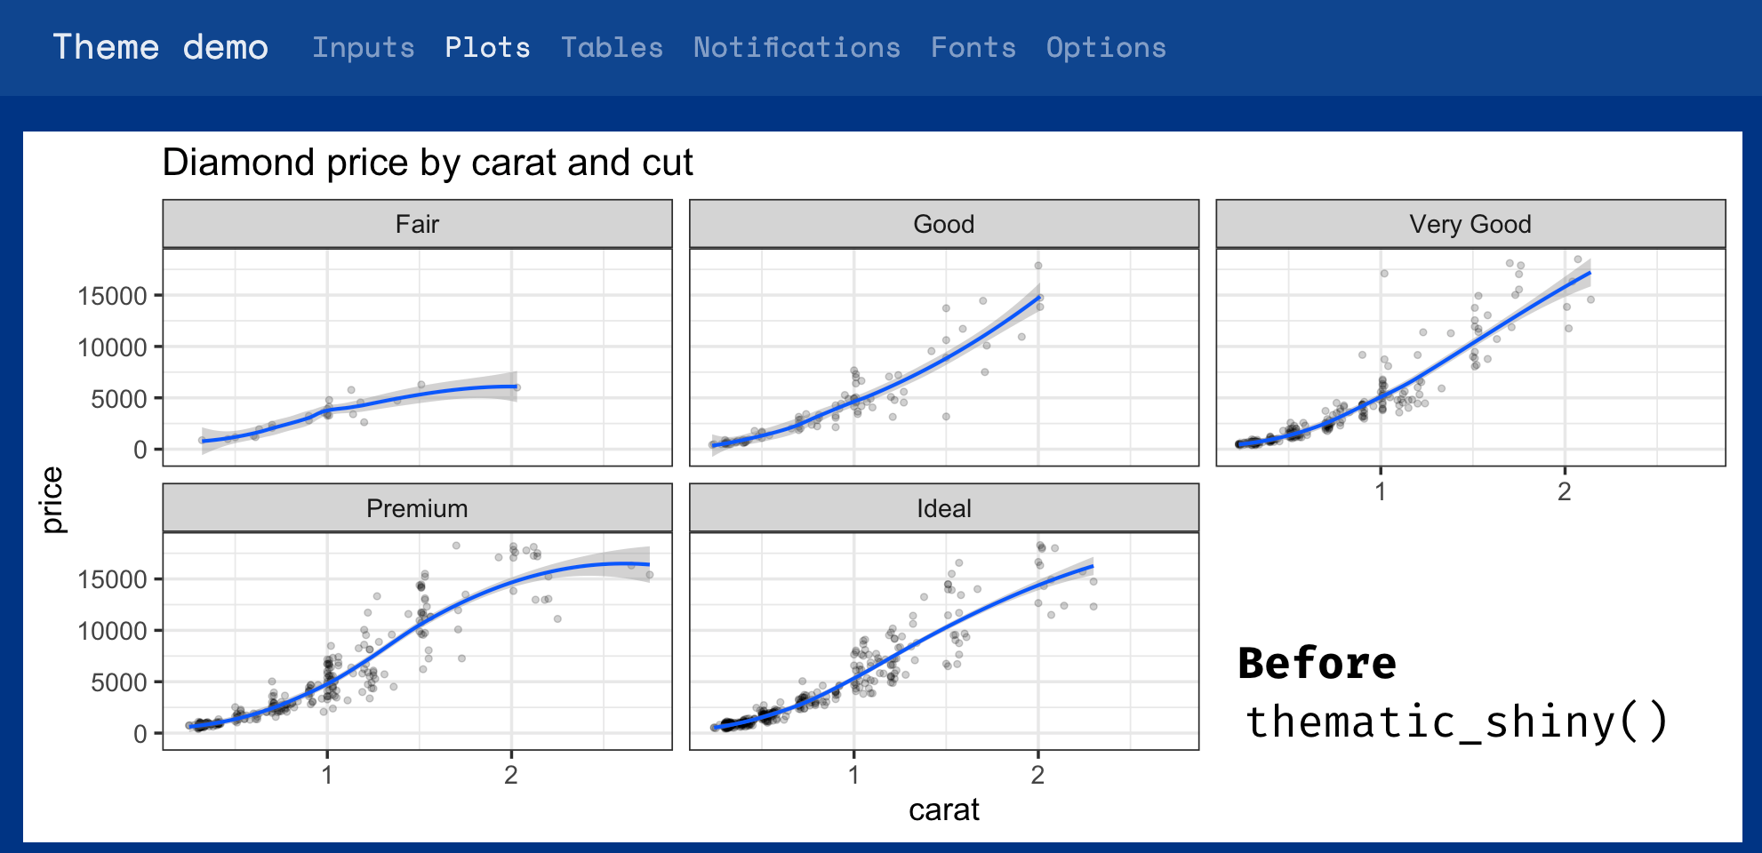The image size is (1762, 853).
Task: Open the Options page
Action: point(1107,47)
